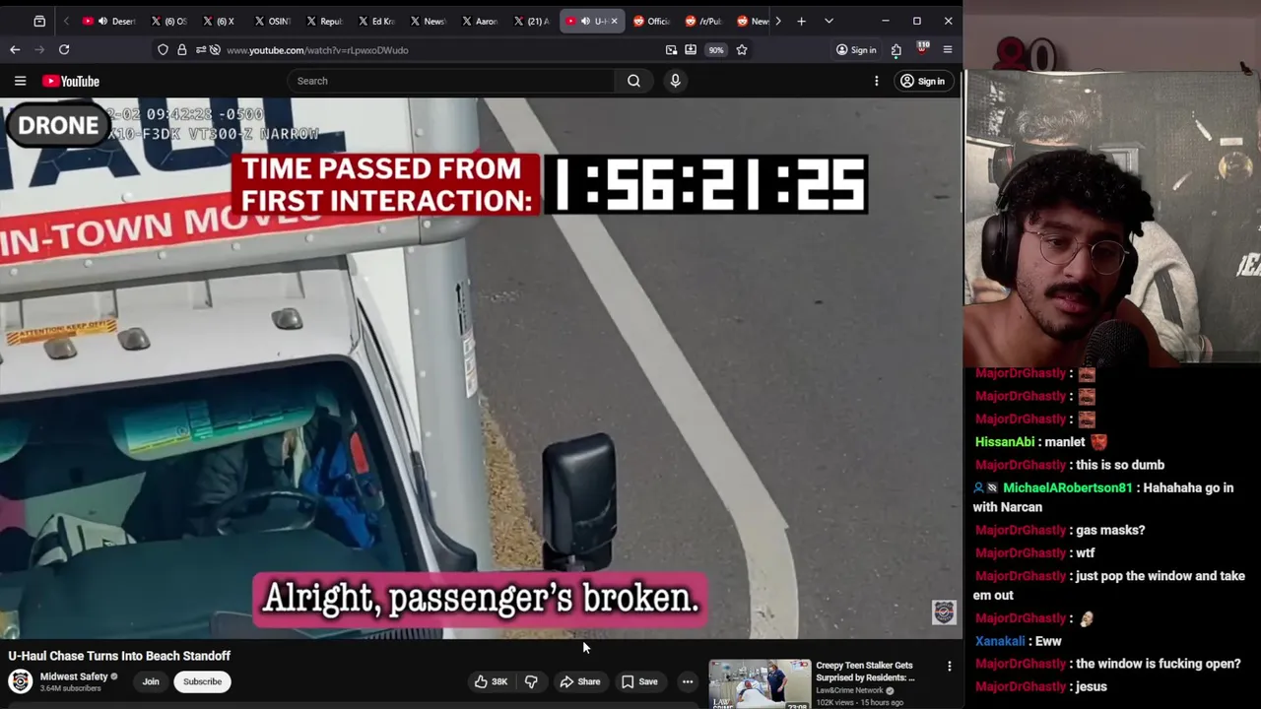Screen dimensions: 1261x709
Task: Bookmark this page with star icon
Action: tap(742, 49)
